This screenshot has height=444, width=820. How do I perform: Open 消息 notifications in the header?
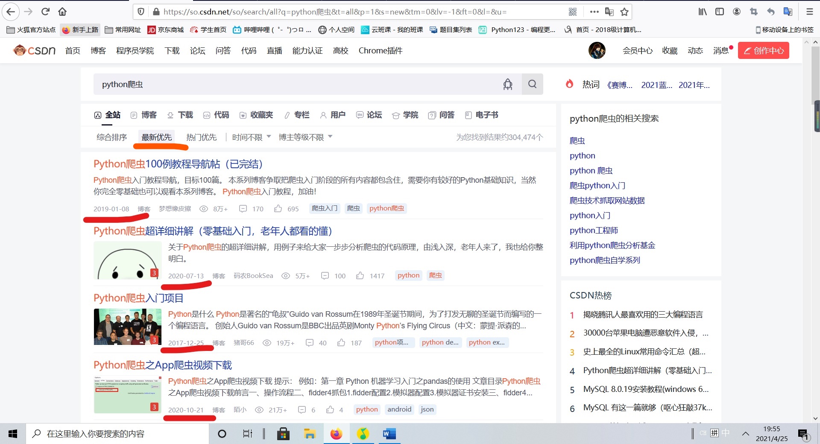point(721,50)
